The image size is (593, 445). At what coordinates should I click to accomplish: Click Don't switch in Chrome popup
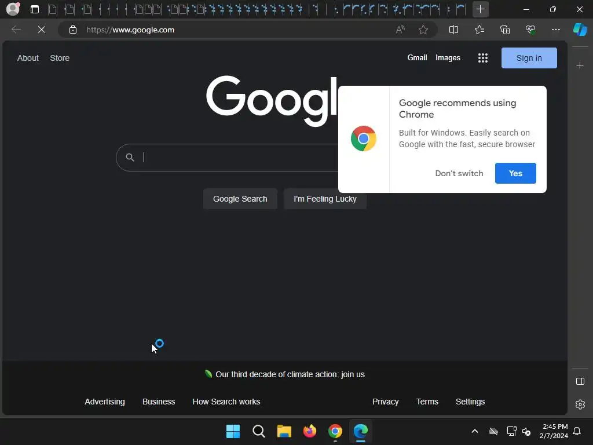[x=459, y=173]
